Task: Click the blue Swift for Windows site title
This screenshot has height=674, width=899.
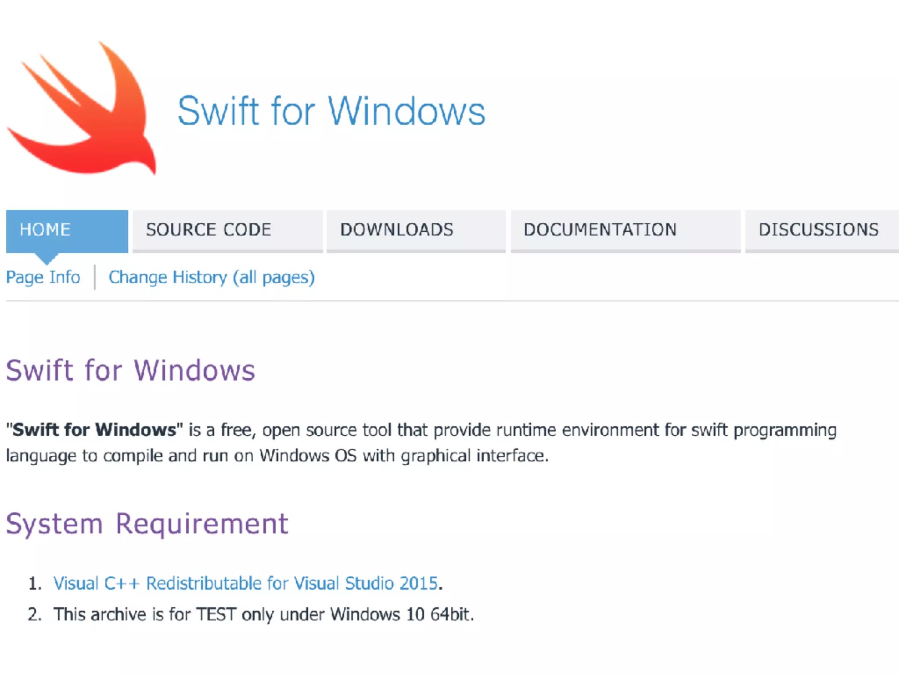Action: 331,111
